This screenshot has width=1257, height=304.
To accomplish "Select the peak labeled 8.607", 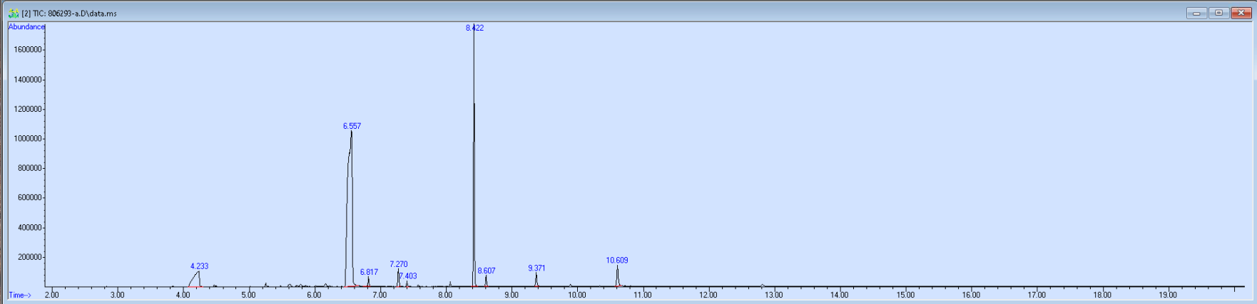I will point(487,271).
